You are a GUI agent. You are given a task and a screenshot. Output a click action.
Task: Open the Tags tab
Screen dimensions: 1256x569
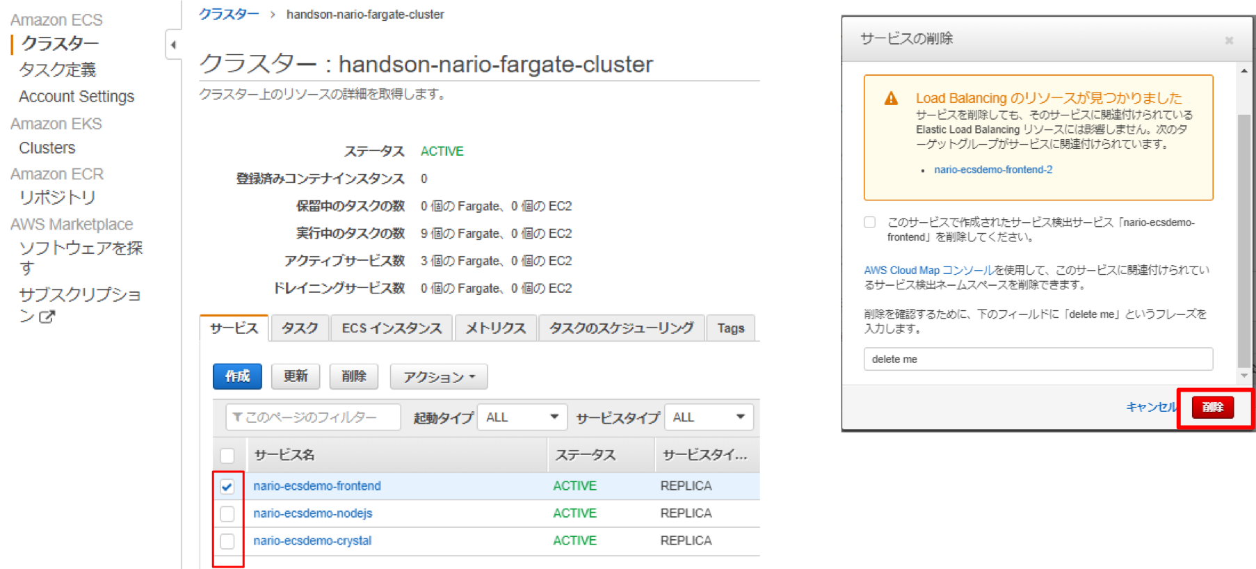pos(731,328)
